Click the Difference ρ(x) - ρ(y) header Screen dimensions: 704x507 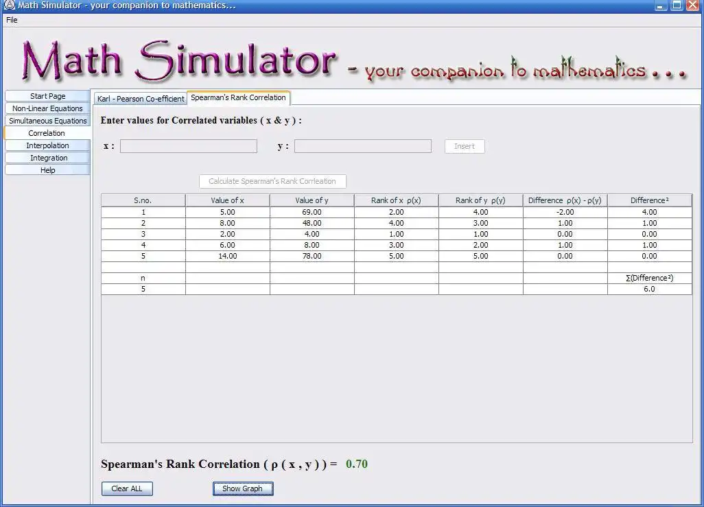point(565,200)
